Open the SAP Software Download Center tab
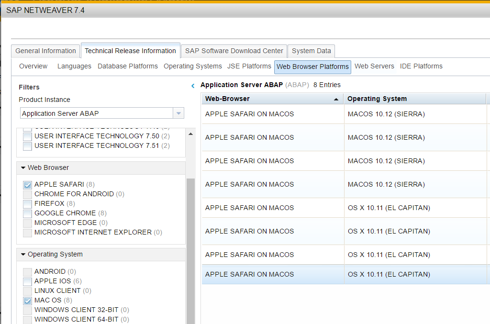This screenshot has width=490, height=324. (x=234, y=51)
